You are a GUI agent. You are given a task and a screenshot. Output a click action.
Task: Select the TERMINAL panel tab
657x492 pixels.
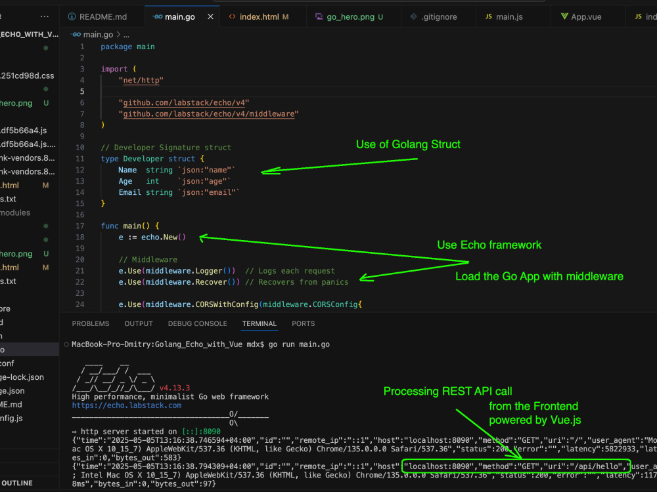pyautogui.click(x=260, y=324)
